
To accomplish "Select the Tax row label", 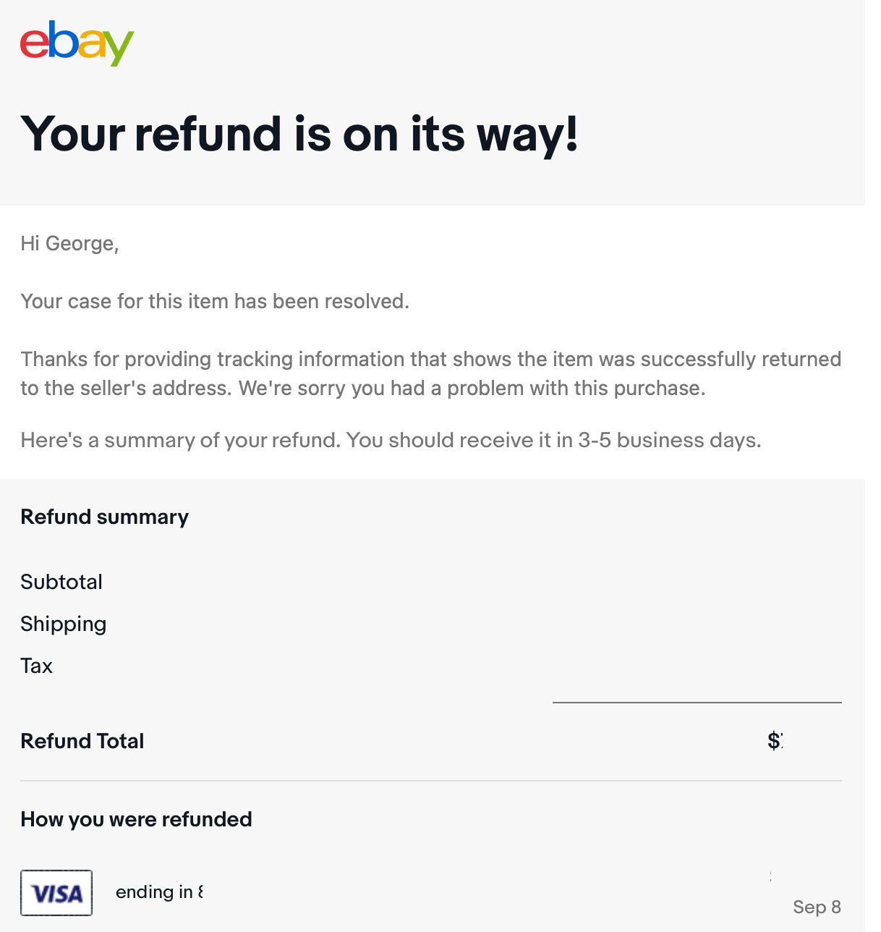I will pos(36,666).
